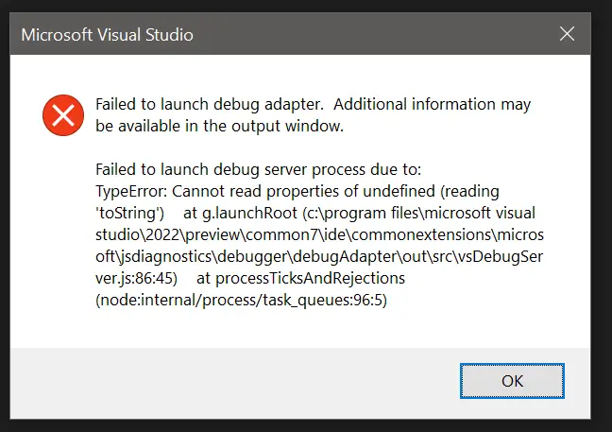This screenshot has width=612, height=432.
Task: Click the '(node:internal/process/task_queues:96:5)' line
Action: click(x=242, y=301)
